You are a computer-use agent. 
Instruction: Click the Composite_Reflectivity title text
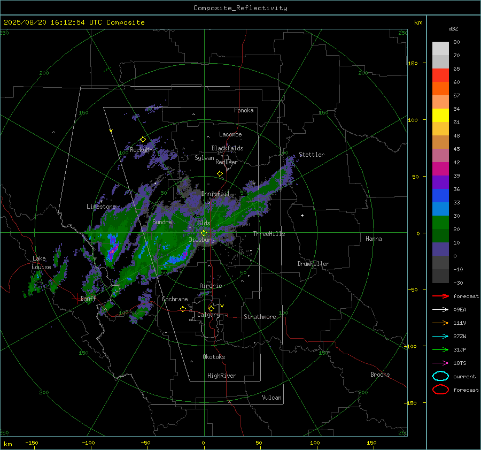point(240,8)
